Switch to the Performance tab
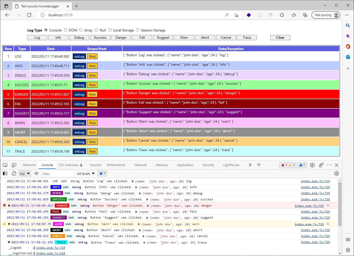 [116, 165]
